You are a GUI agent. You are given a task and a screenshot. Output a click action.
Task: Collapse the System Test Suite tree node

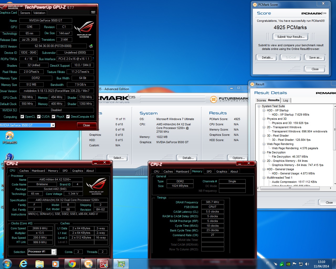click(259, 106)
